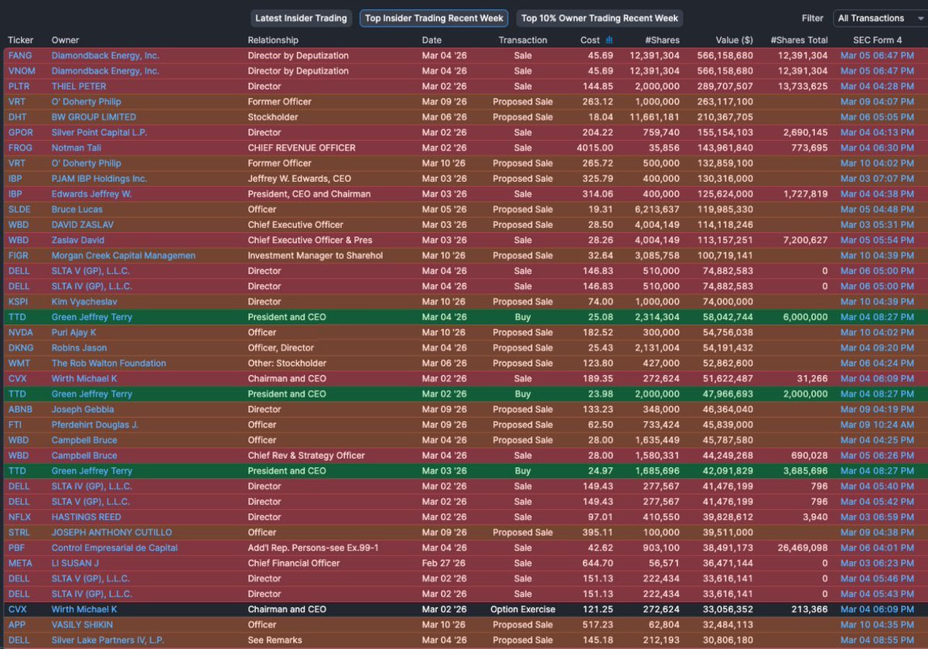Open the PBF ticker link

[x=17, y=548]
